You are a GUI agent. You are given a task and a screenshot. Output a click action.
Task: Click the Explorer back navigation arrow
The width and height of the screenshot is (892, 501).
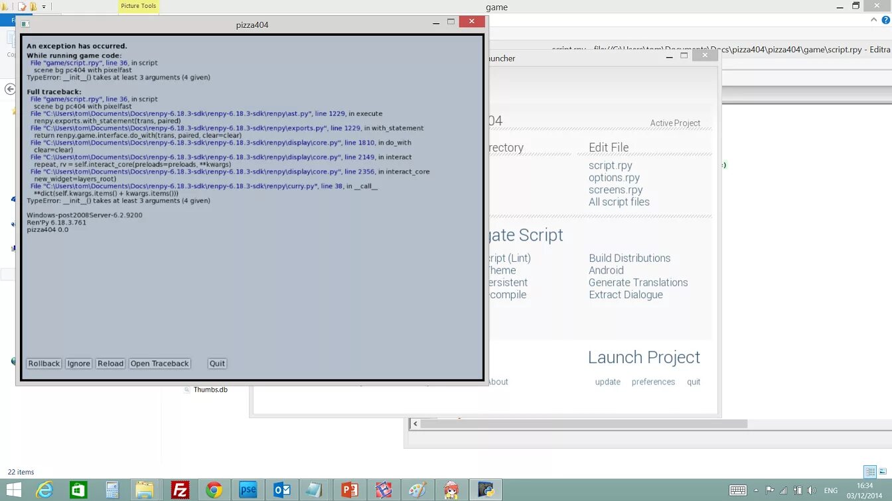(x=10, y=89)
